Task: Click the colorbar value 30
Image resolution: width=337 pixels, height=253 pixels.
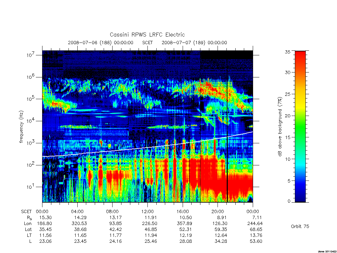Action: click(288, 72)
